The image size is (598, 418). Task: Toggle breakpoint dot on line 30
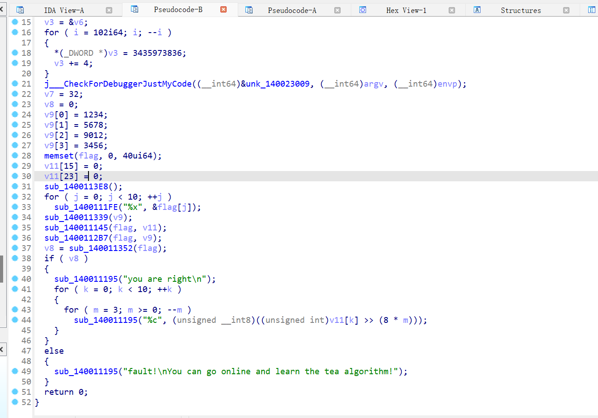(x=15, y=176)
